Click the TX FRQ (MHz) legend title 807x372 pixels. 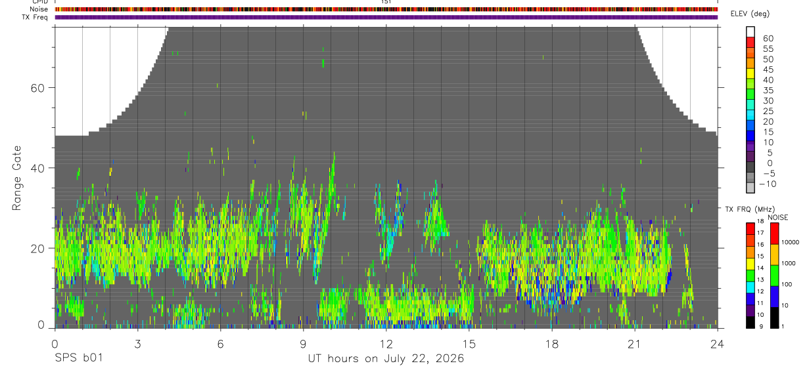pos(749,210)
